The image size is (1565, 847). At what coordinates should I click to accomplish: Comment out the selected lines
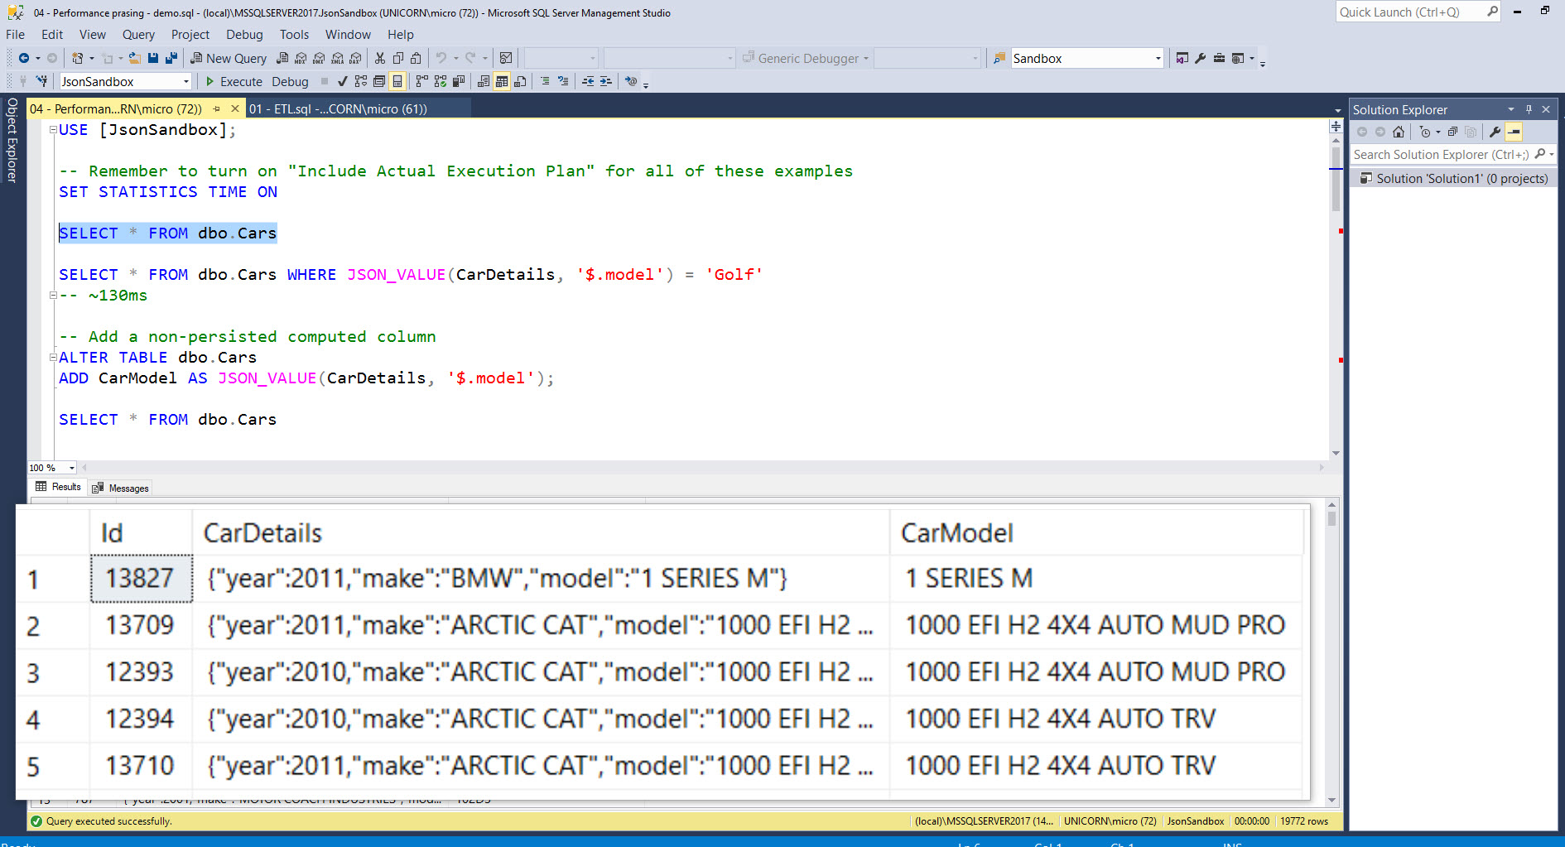[544, 81]
